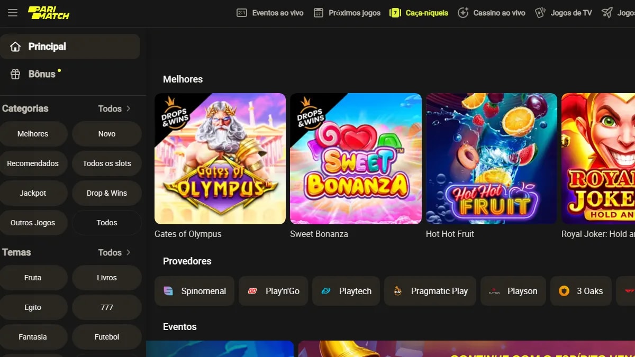Open the Playson provider button
The width and height of the screenshot is (635, 357).
click(x=513, y=291)
